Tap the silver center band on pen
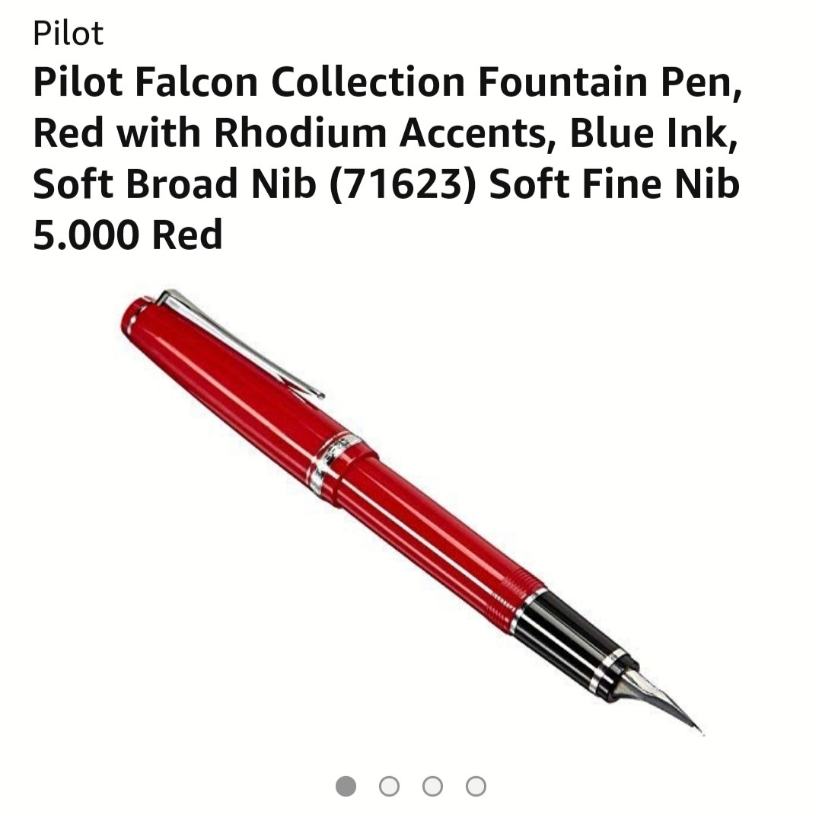Screen dimensions: 822x818 pyautogui.click(x=336, y=462)
